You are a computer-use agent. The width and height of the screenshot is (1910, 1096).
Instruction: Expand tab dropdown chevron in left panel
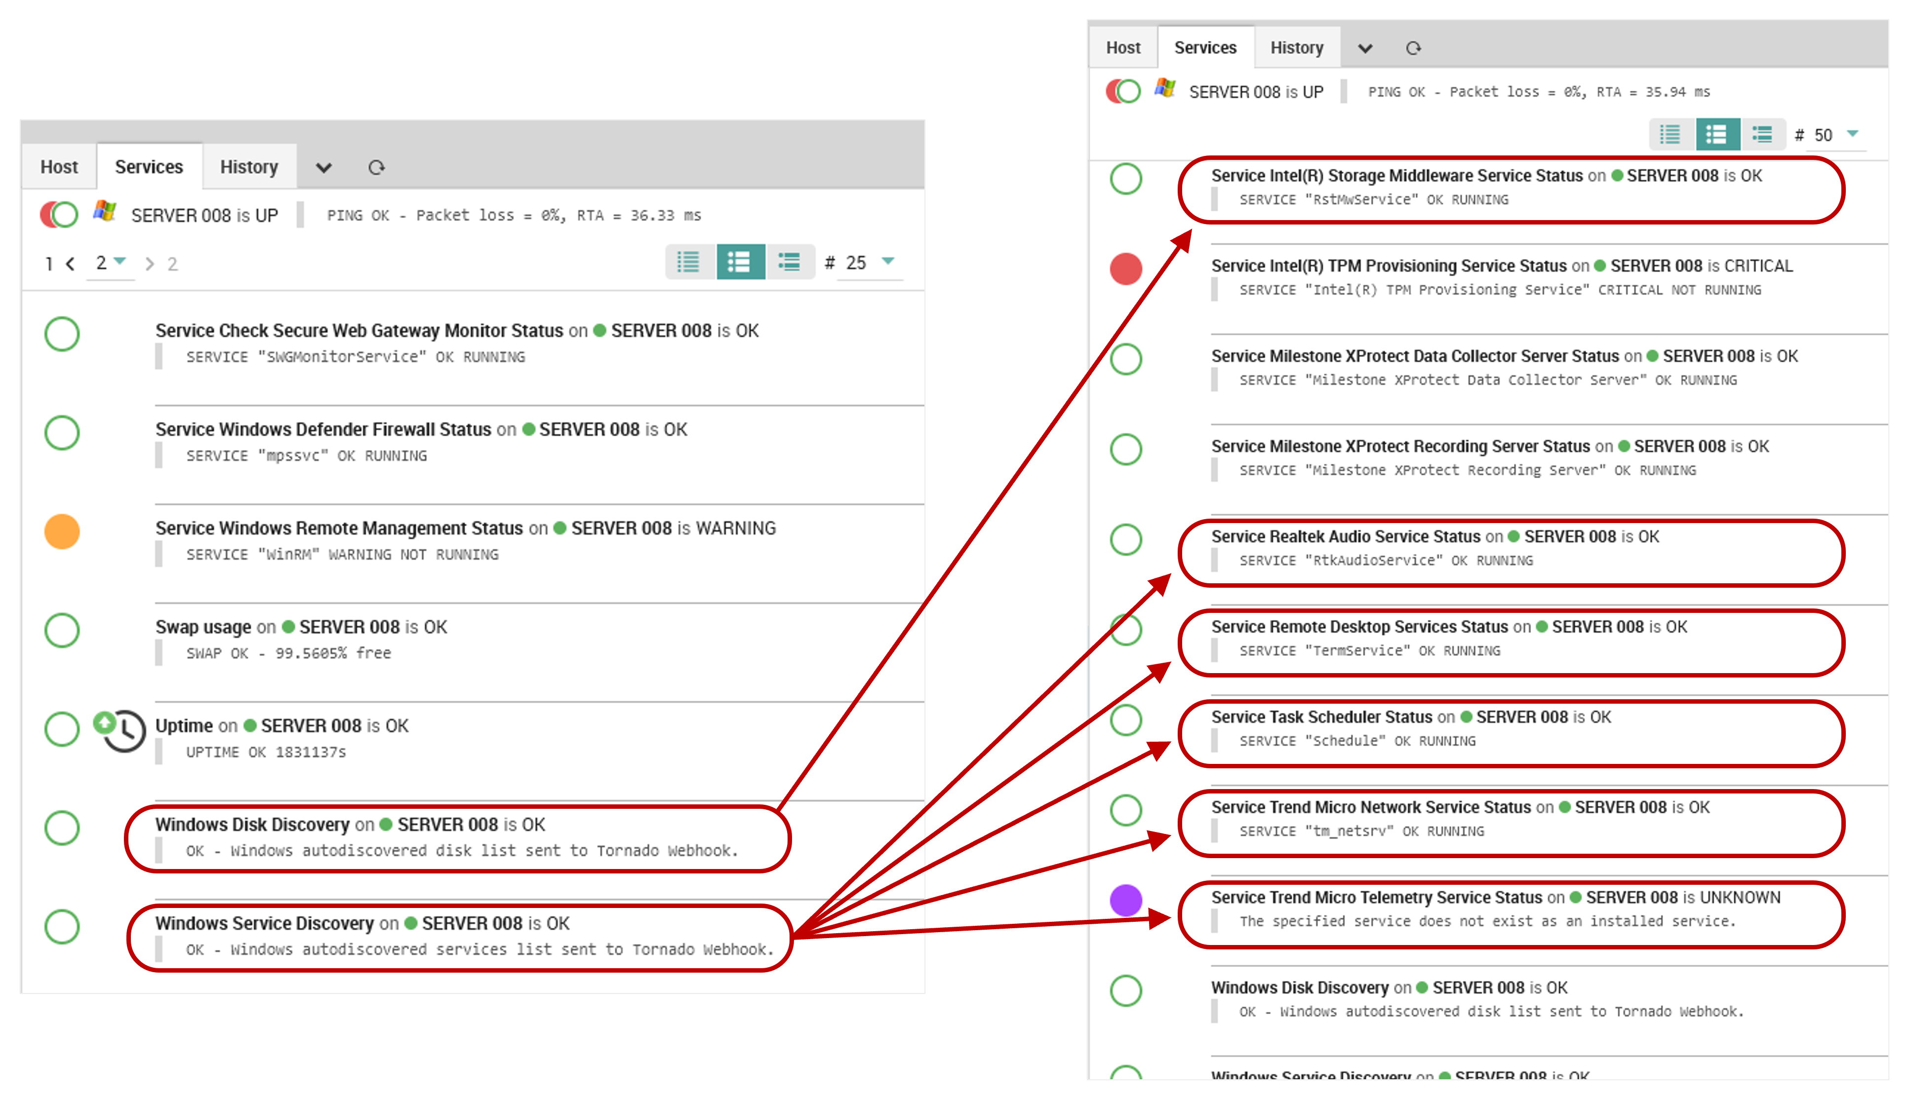click(324, 168)
